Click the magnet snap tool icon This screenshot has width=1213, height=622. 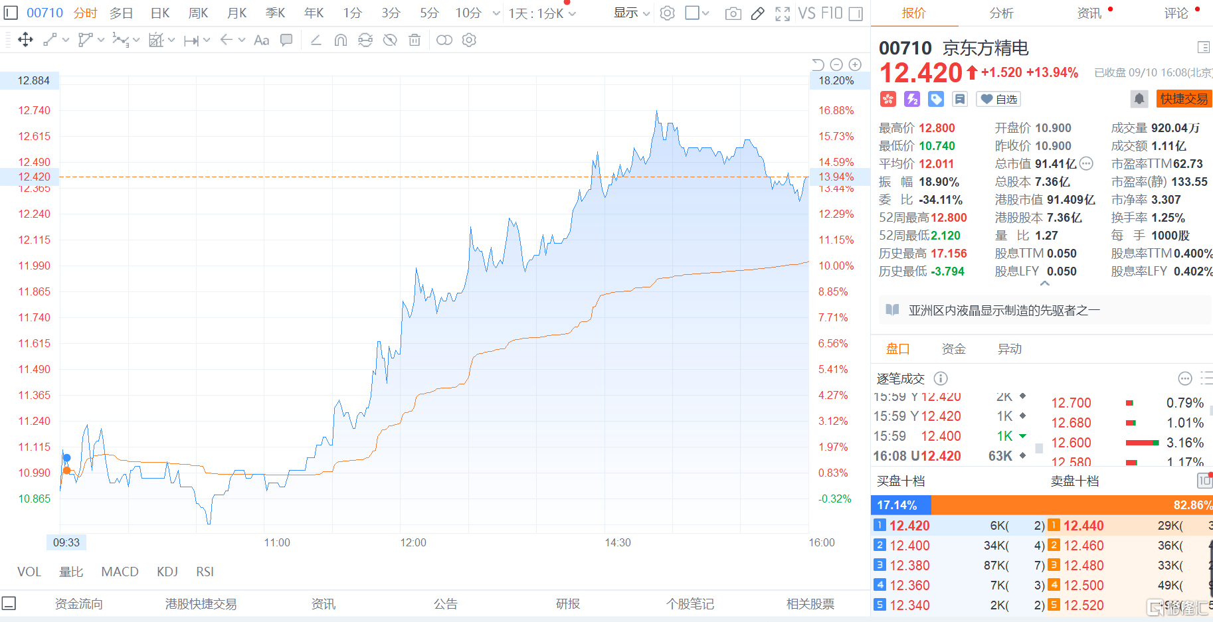coord(341,40)
